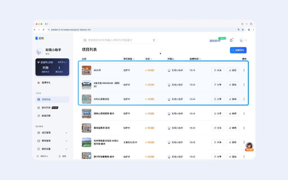This screenshot has height=180, width=288.
Task: Edit the X美术馆 XMUSEUM project
Action: (x=233, y=85)
